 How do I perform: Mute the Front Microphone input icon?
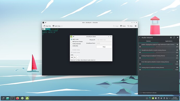click(140, 64)
